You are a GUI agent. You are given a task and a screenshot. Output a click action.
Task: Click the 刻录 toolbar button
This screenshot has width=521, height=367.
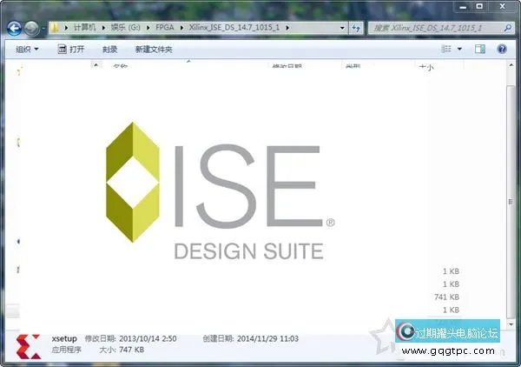(x=109, y=50)
